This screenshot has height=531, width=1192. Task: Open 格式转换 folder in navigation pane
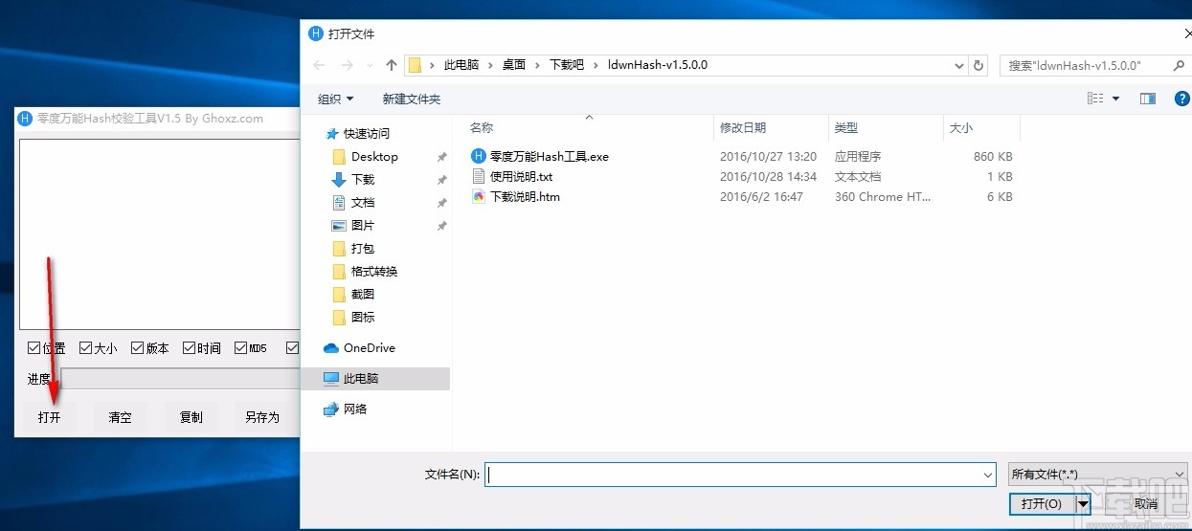coord(374,271)
